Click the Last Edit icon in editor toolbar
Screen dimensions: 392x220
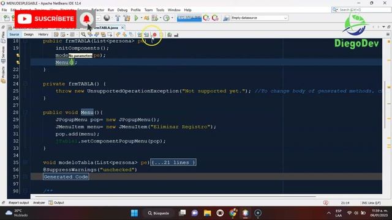point(56,35)
